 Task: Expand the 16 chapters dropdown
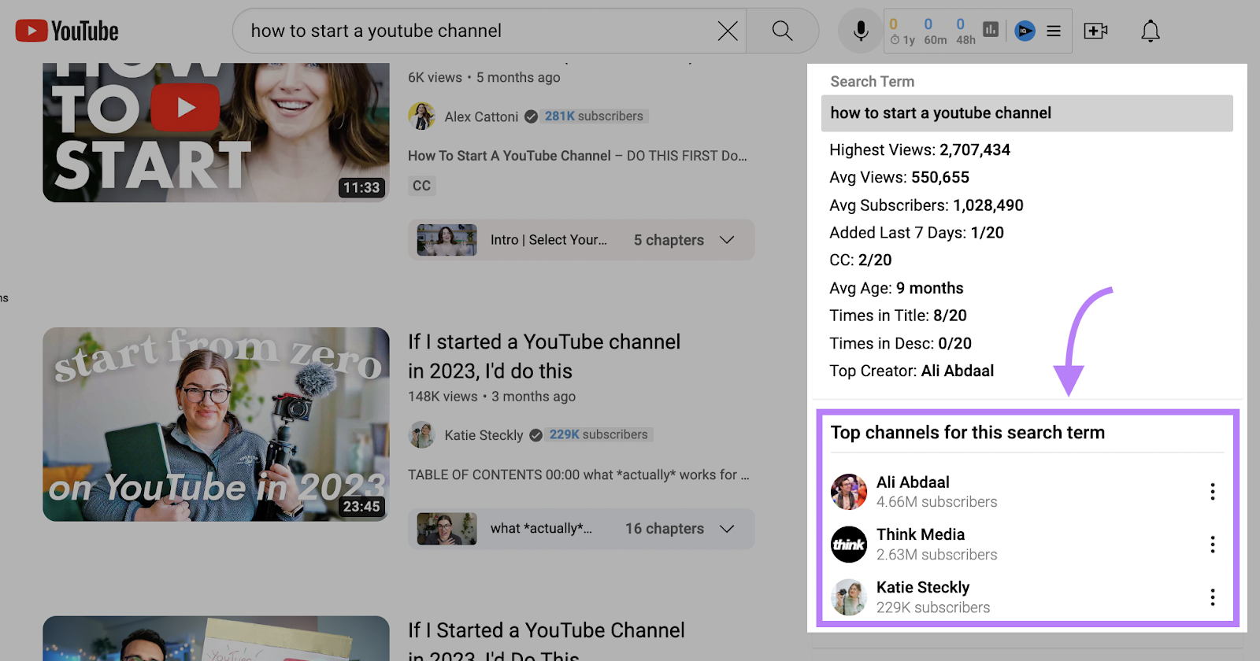[727, 529]
